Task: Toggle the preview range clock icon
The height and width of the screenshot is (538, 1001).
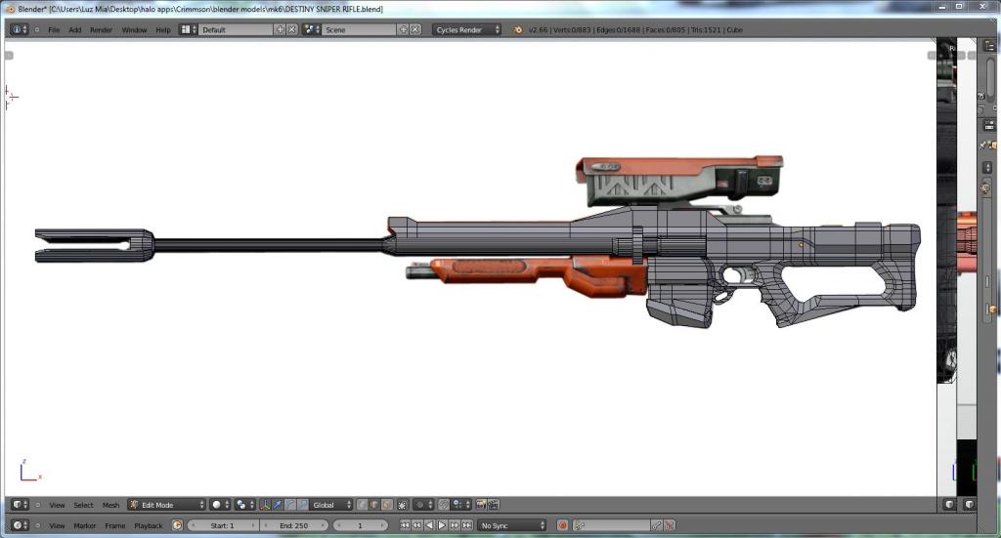Action: click(177, 525)
